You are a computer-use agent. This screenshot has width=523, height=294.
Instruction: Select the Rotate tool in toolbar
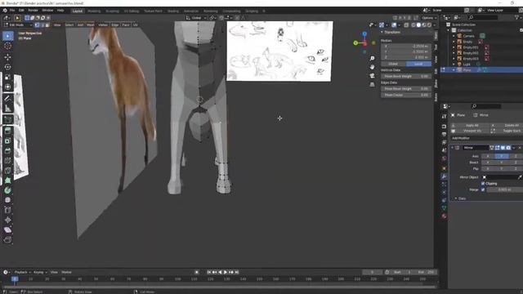(x=8, y=67)
